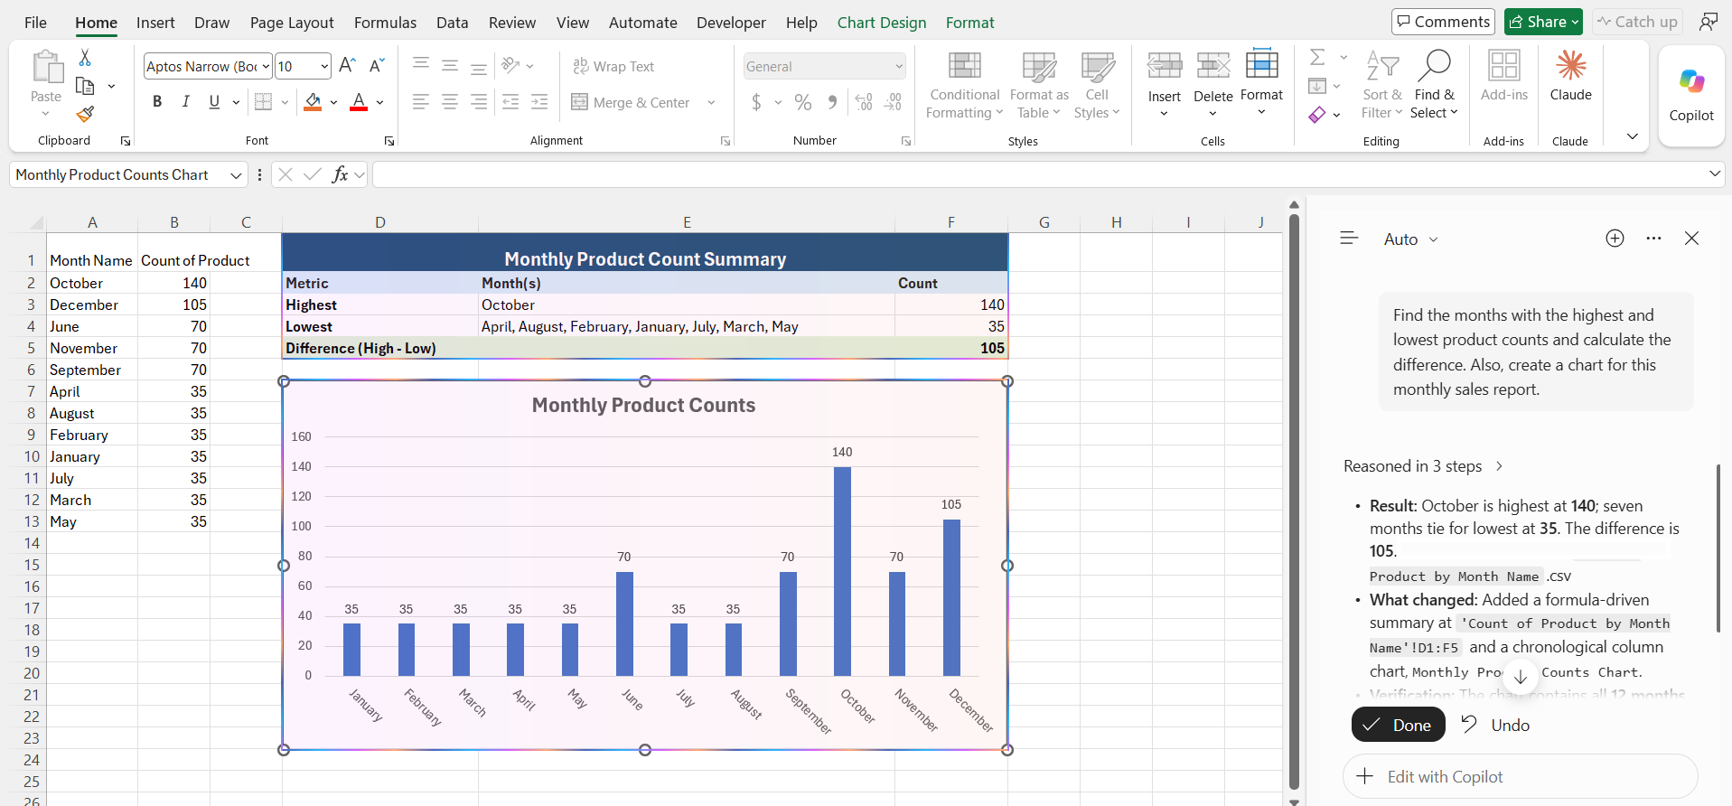Screen dimensions: 1732x806
Task: Toggle center horizontal alignment
Action: [x=450, y=102]
